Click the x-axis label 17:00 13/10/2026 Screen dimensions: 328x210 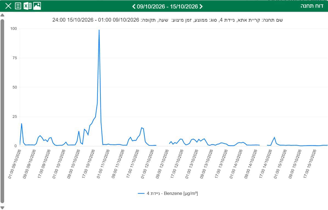[221, 164]
